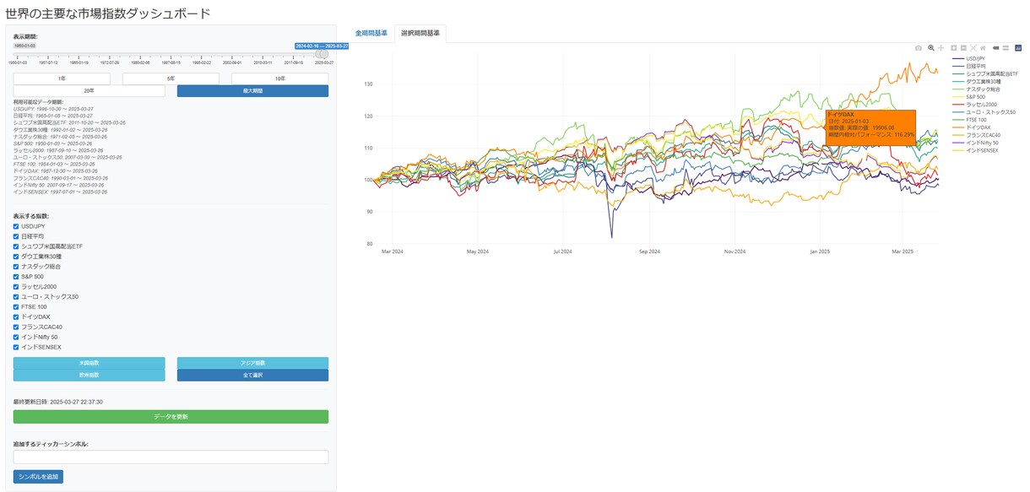Select the Zoom magnifier tool in chart modebar

[931, 48]
